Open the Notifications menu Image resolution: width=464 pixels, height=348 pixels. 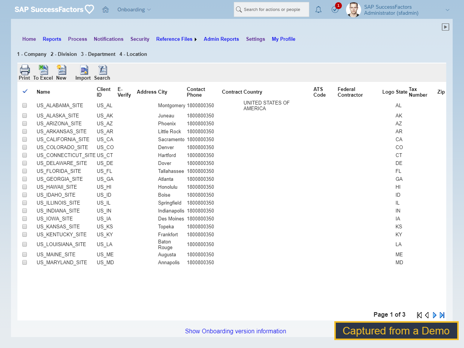109,39
